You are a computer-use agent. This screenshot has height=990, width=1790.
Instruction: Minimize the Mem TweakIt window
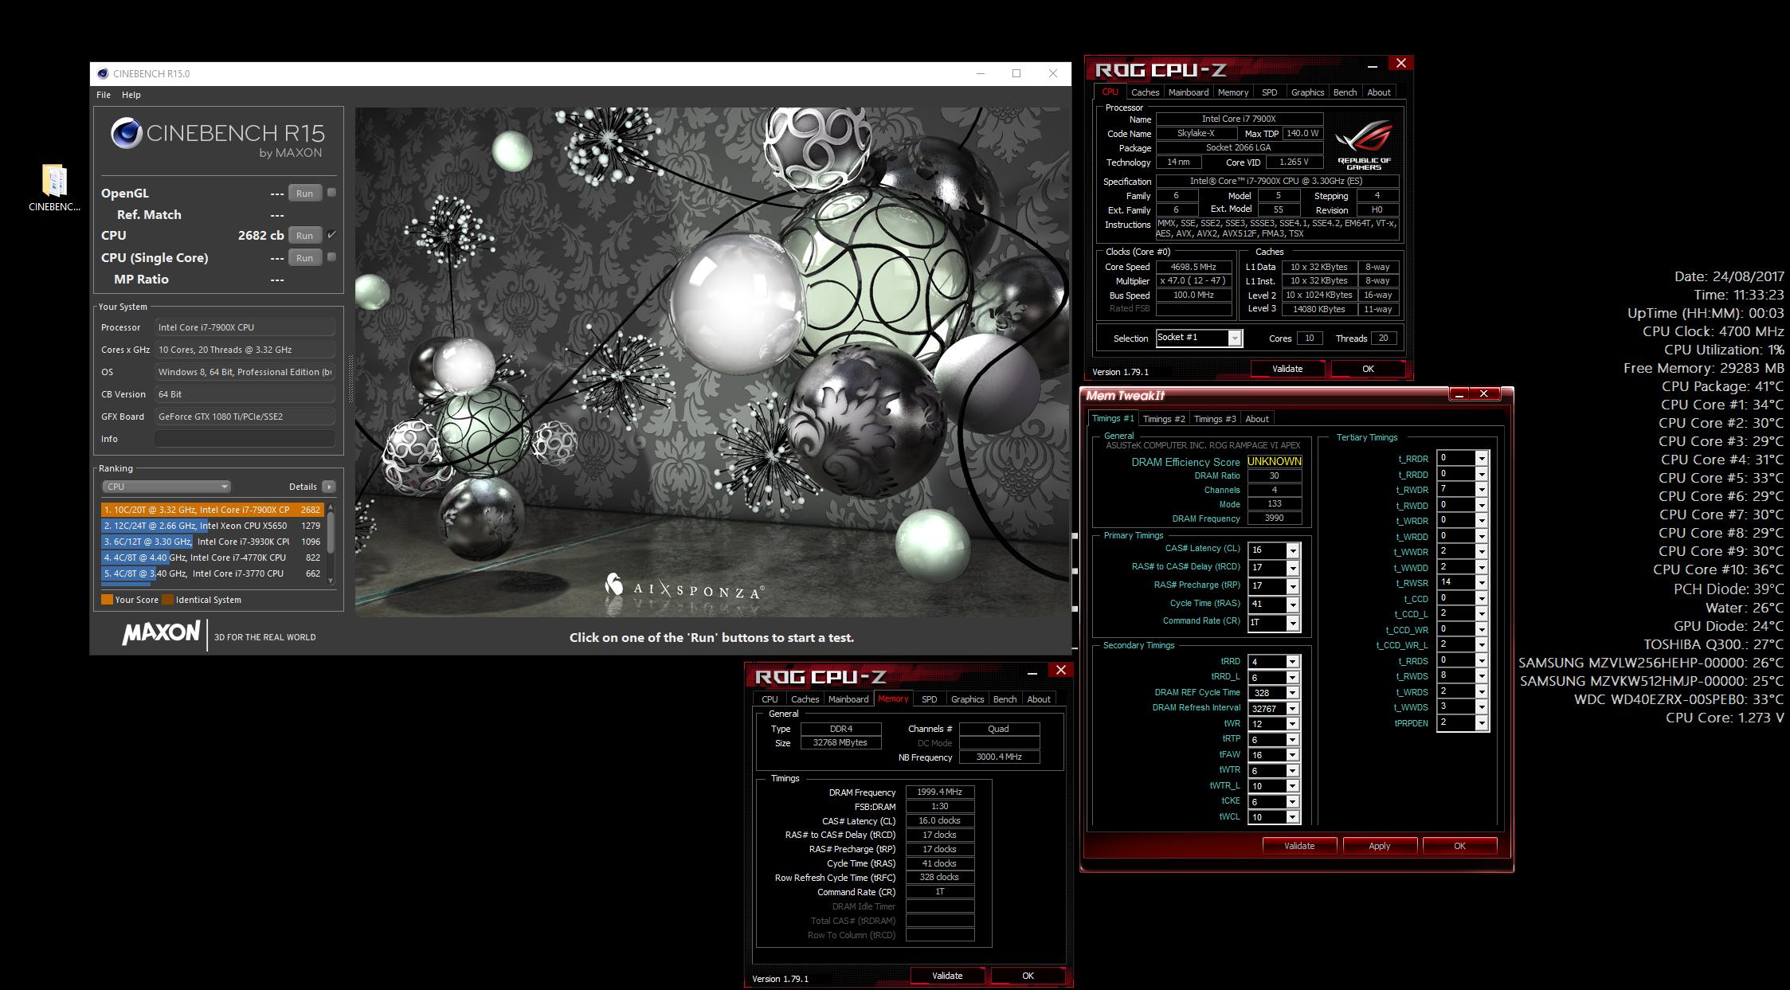tap(1459, 394)
